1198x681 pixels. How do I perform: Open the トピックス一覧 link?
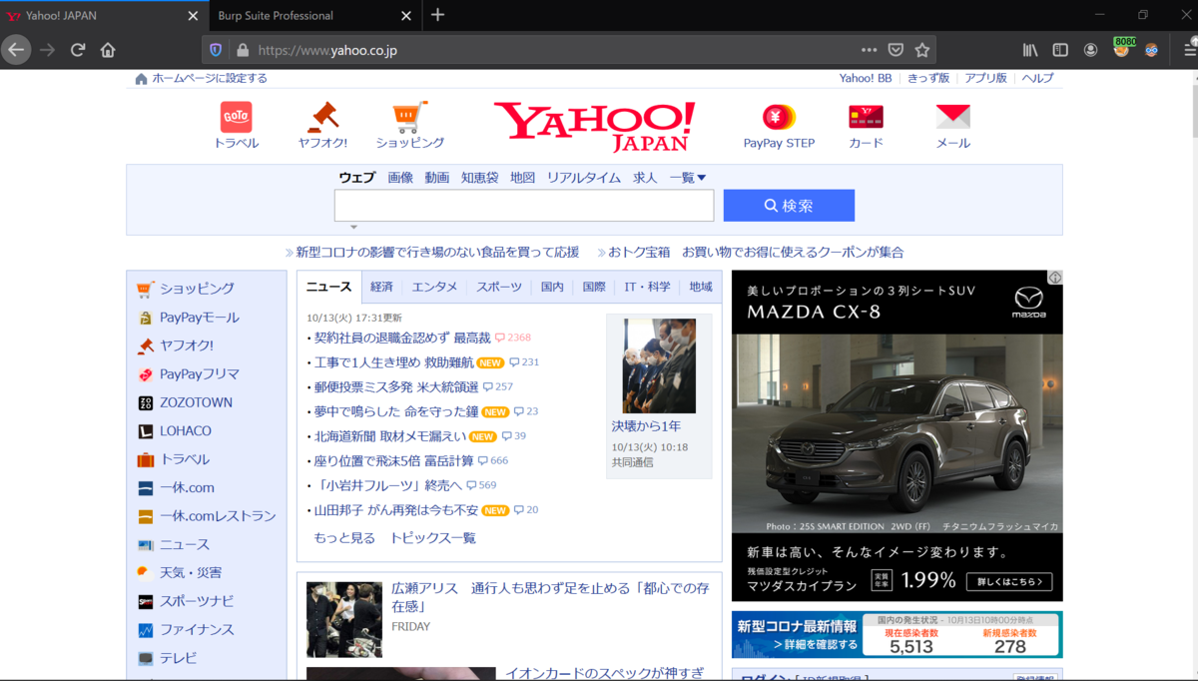click(x=433, y=538)
